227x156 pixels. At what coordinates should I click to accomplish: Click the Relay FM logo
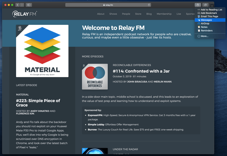[25, 14]
